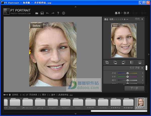
Task: Open the QMDownloads folder
Action: (27, 103)
